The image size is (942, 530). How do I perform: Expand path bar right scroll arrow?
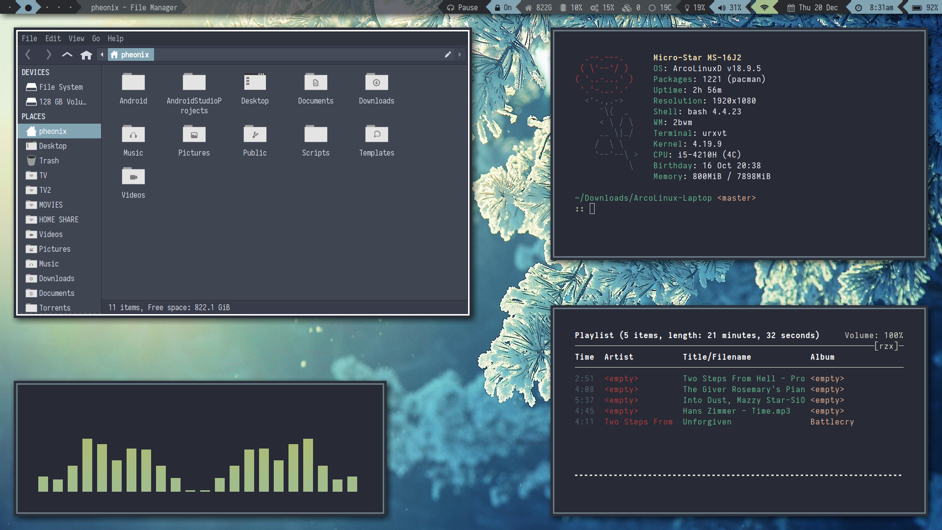point(460,55)
